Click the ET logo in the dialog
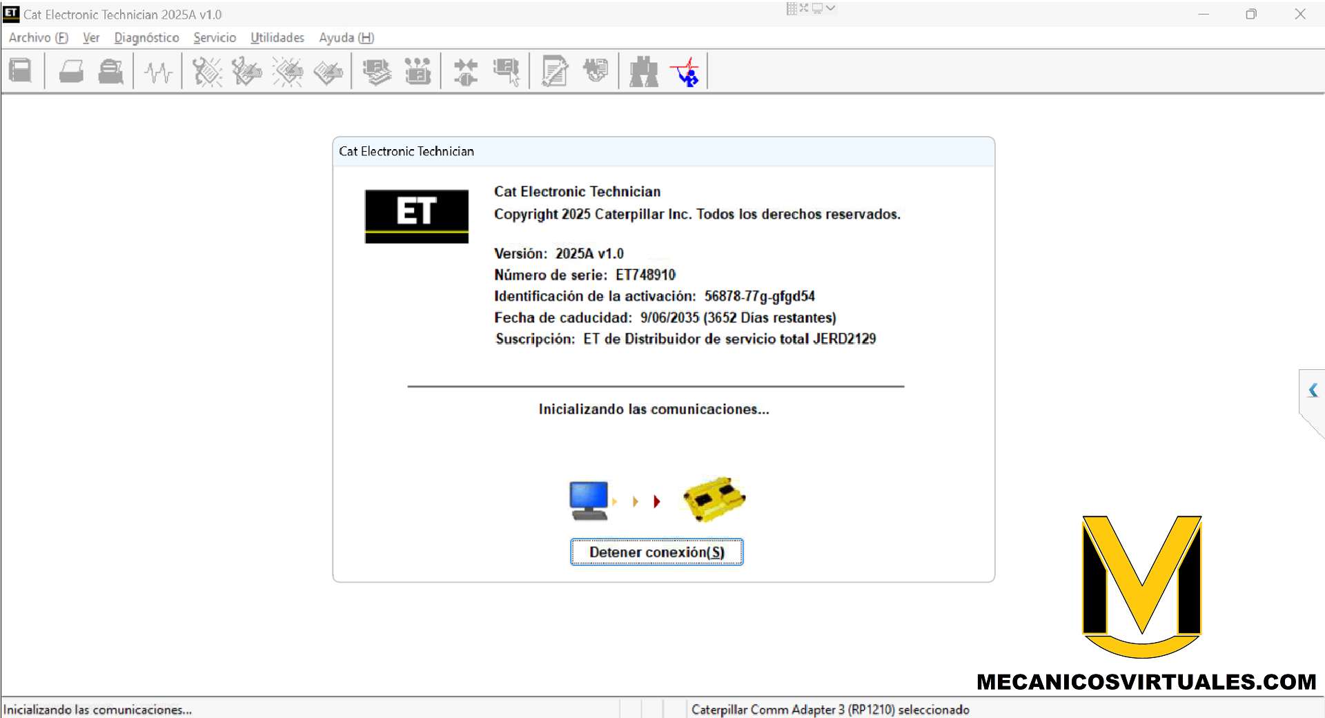The height and width of the screenshot is (718, 1325). (416, 216)
